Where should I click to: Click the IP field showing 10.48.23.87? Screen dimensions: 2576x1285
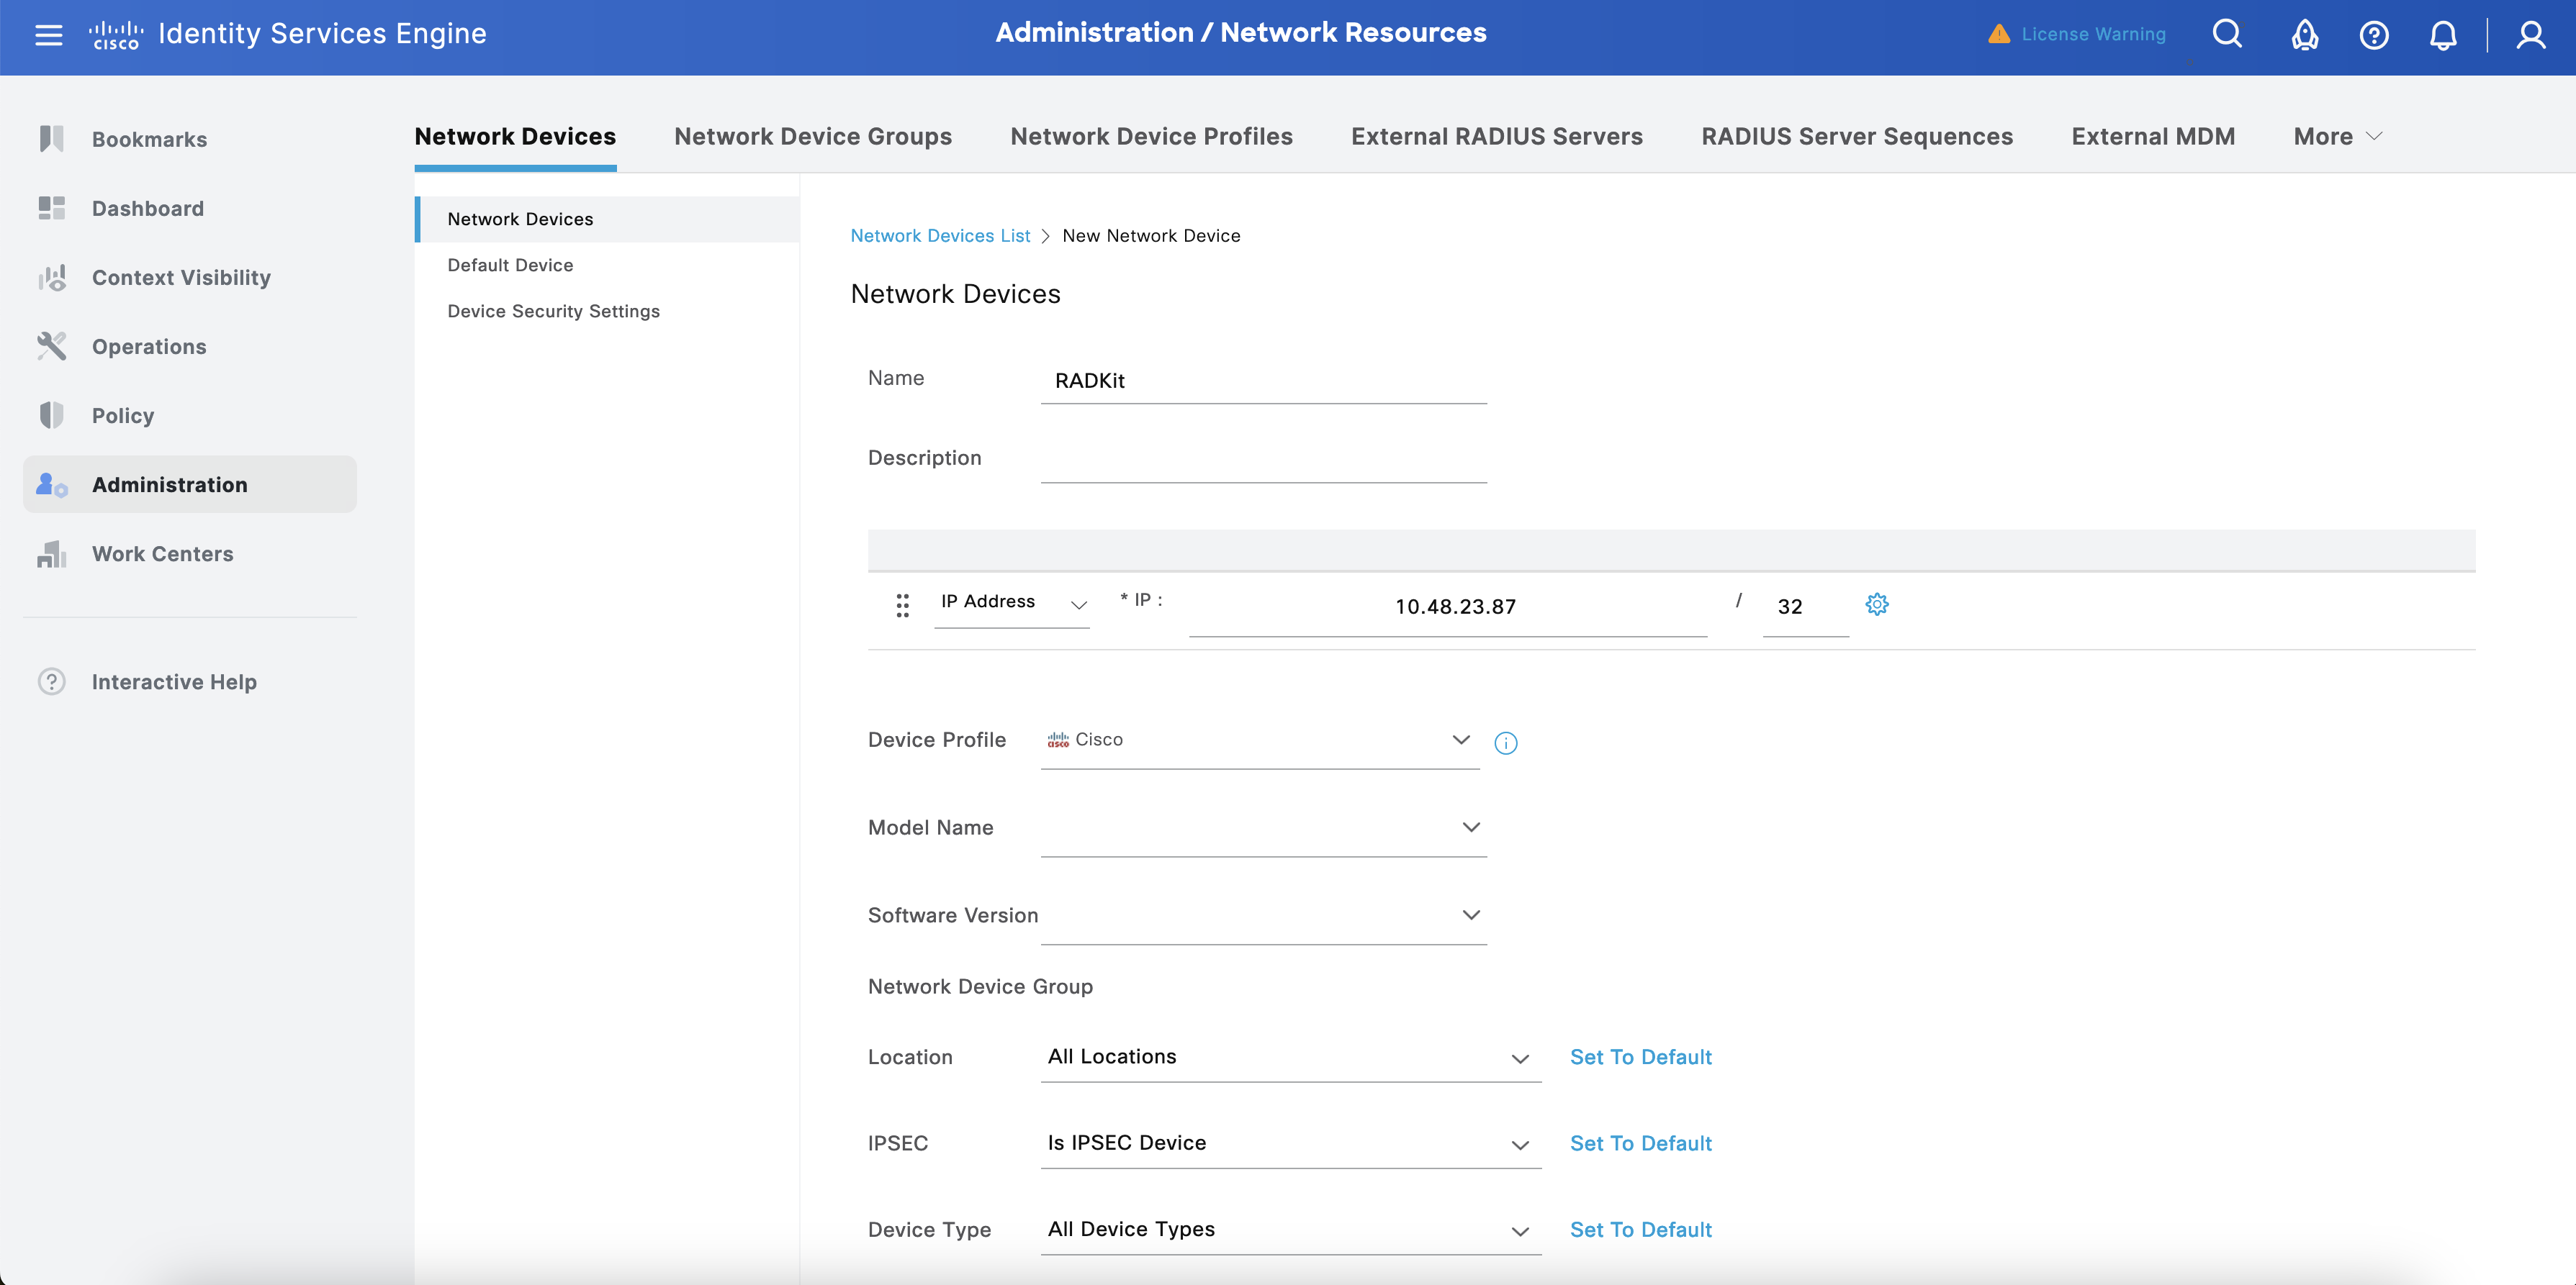(x=1448, y=607)
